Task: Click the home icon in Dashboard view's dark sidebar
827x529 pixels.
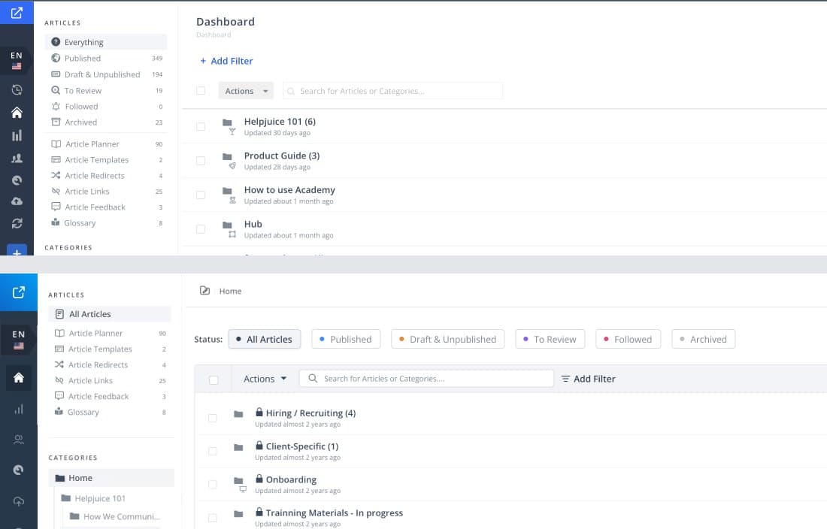Action: tap(17, 113)
